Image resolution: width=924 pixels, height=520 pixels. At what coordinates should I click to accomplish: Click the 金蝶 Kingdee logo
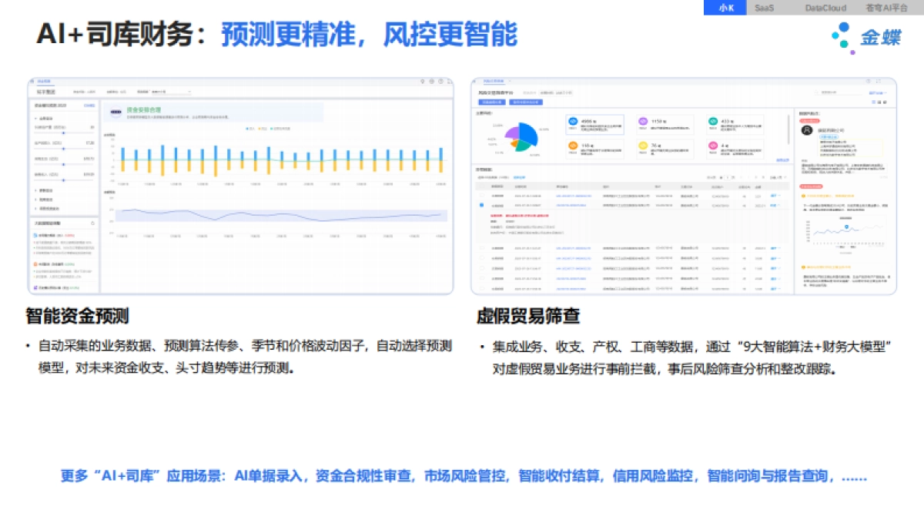click(878, 36)
